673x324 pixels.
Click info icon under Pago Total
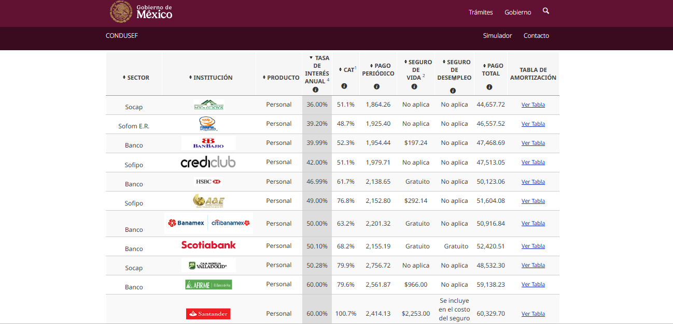489,87
